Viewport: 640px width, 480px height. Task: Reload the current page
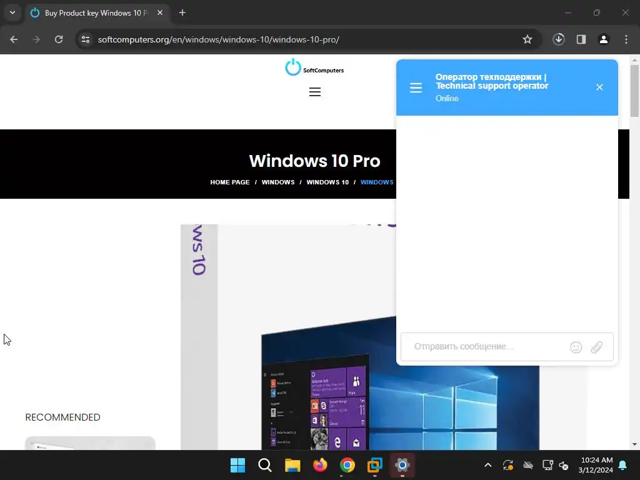(59, 39)
